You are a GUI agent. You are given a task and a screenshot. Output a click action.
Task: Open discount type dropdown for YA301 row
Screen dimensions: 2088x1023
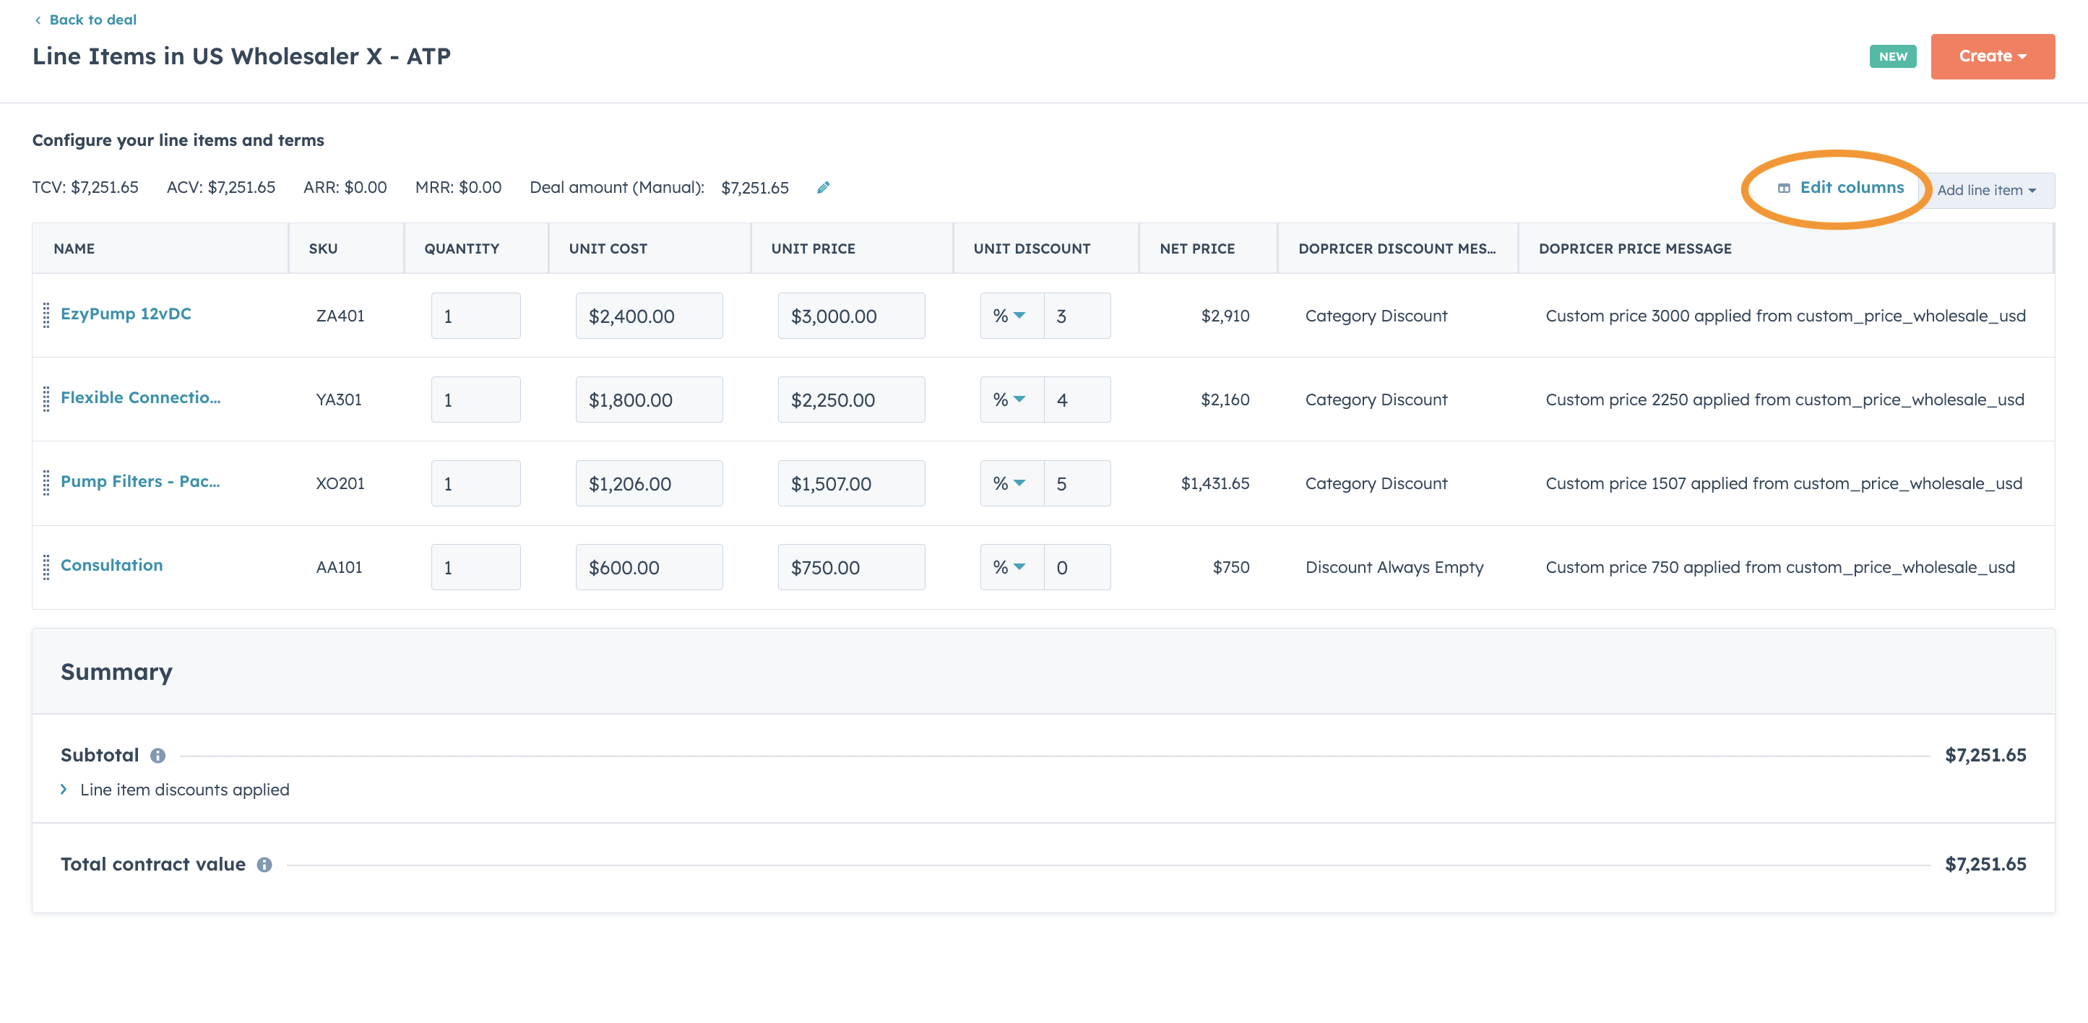(x=1011, y=400)
